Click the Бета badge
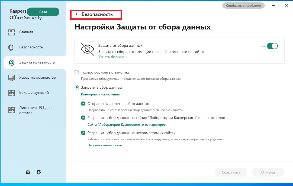The height and width of the screenshot is (186, 293). [x=43, y=12]
